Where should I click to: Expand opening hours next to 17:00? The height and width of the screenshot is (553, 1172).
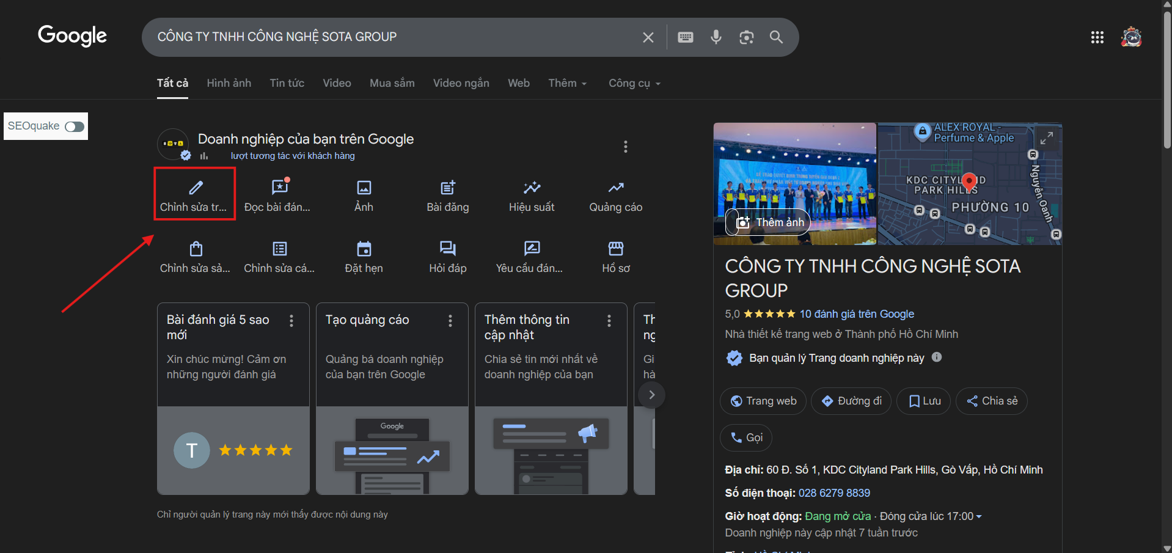979,517
